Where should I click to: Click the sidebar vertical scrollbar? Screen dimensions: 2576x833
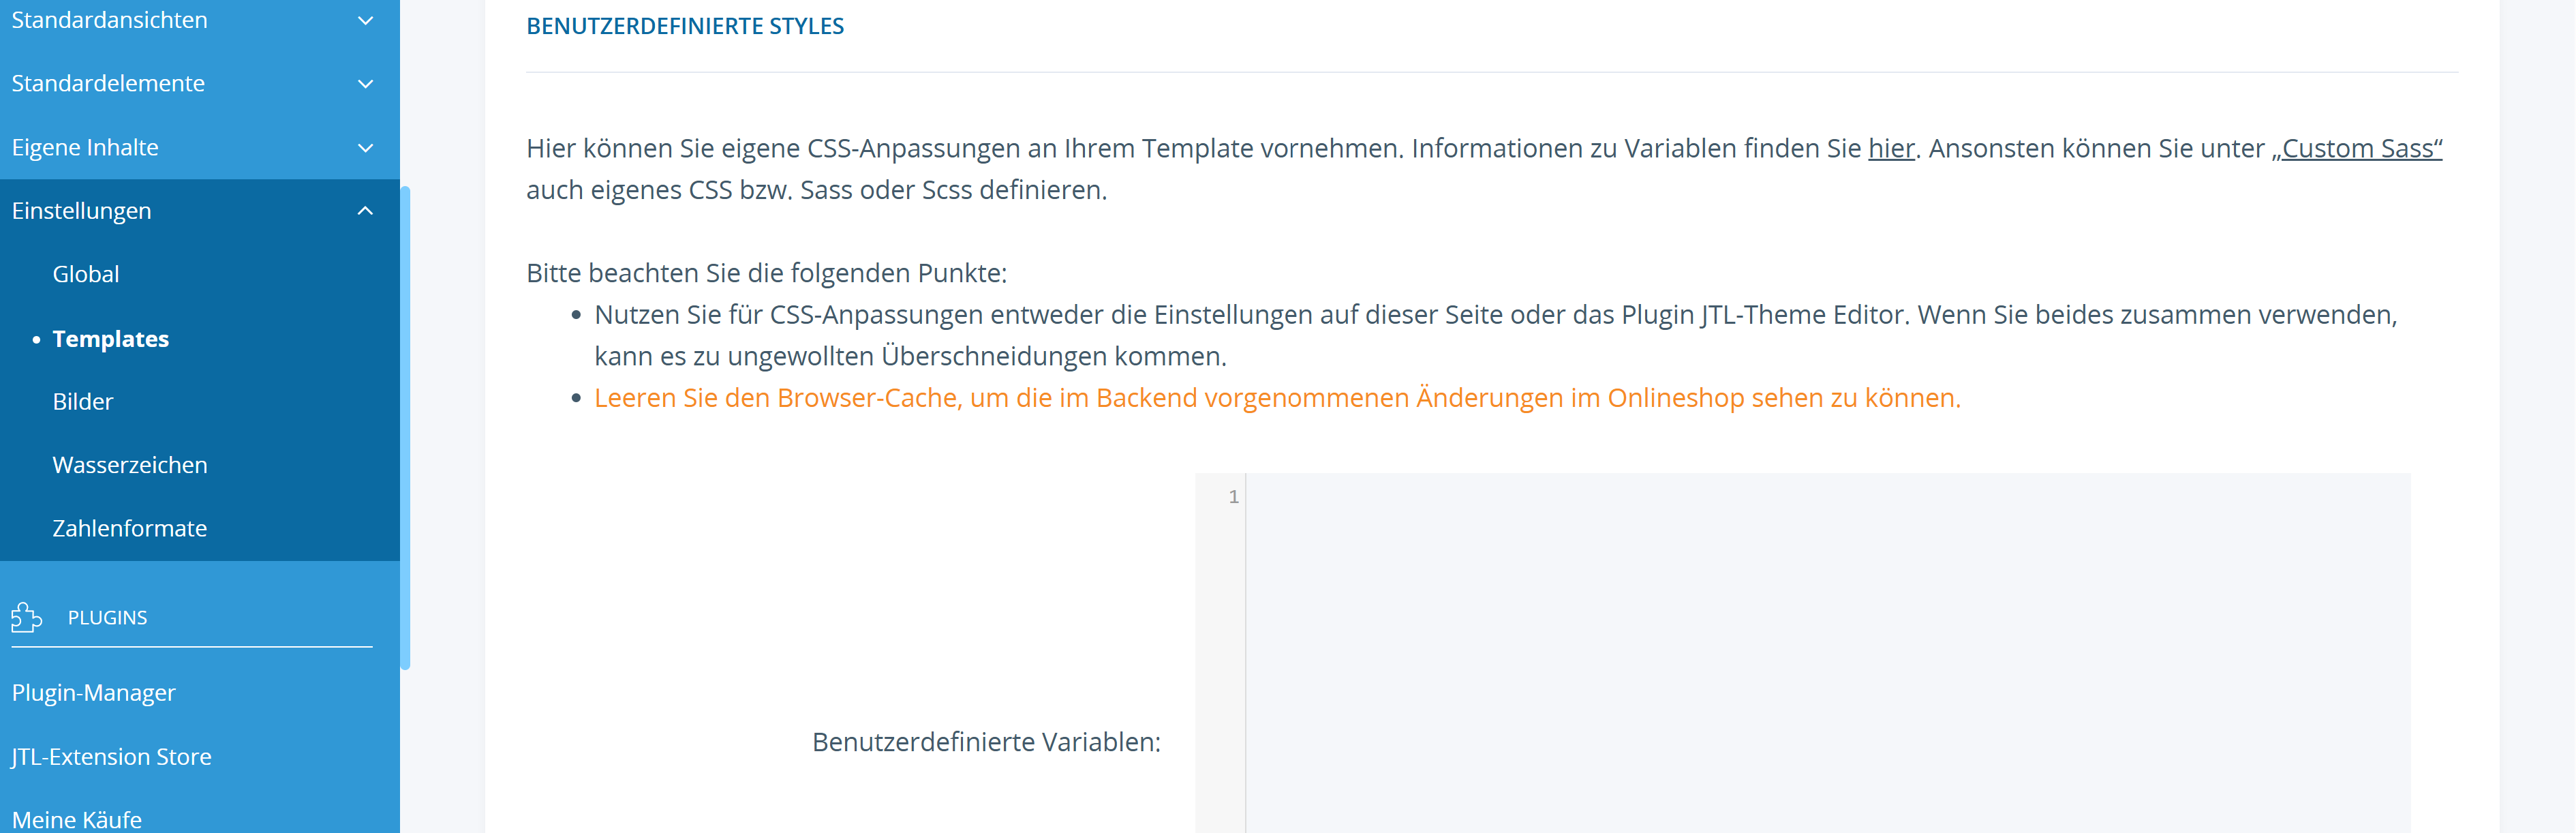[405, 428]
